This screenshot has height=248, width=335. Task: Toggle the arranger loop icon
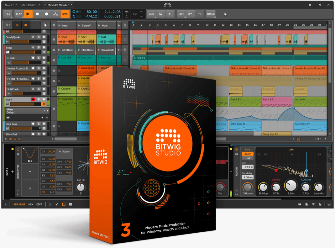(x=135, y=14)
